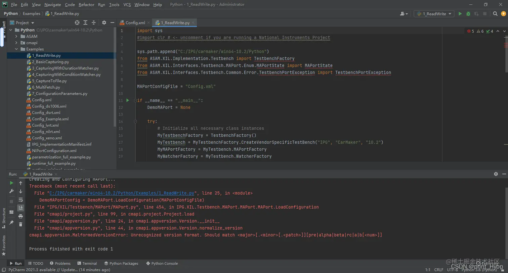The height and width of the screenshot is (273, 508).
Task: Open Run panel gear settings
Action: click(x=496, y=174)
